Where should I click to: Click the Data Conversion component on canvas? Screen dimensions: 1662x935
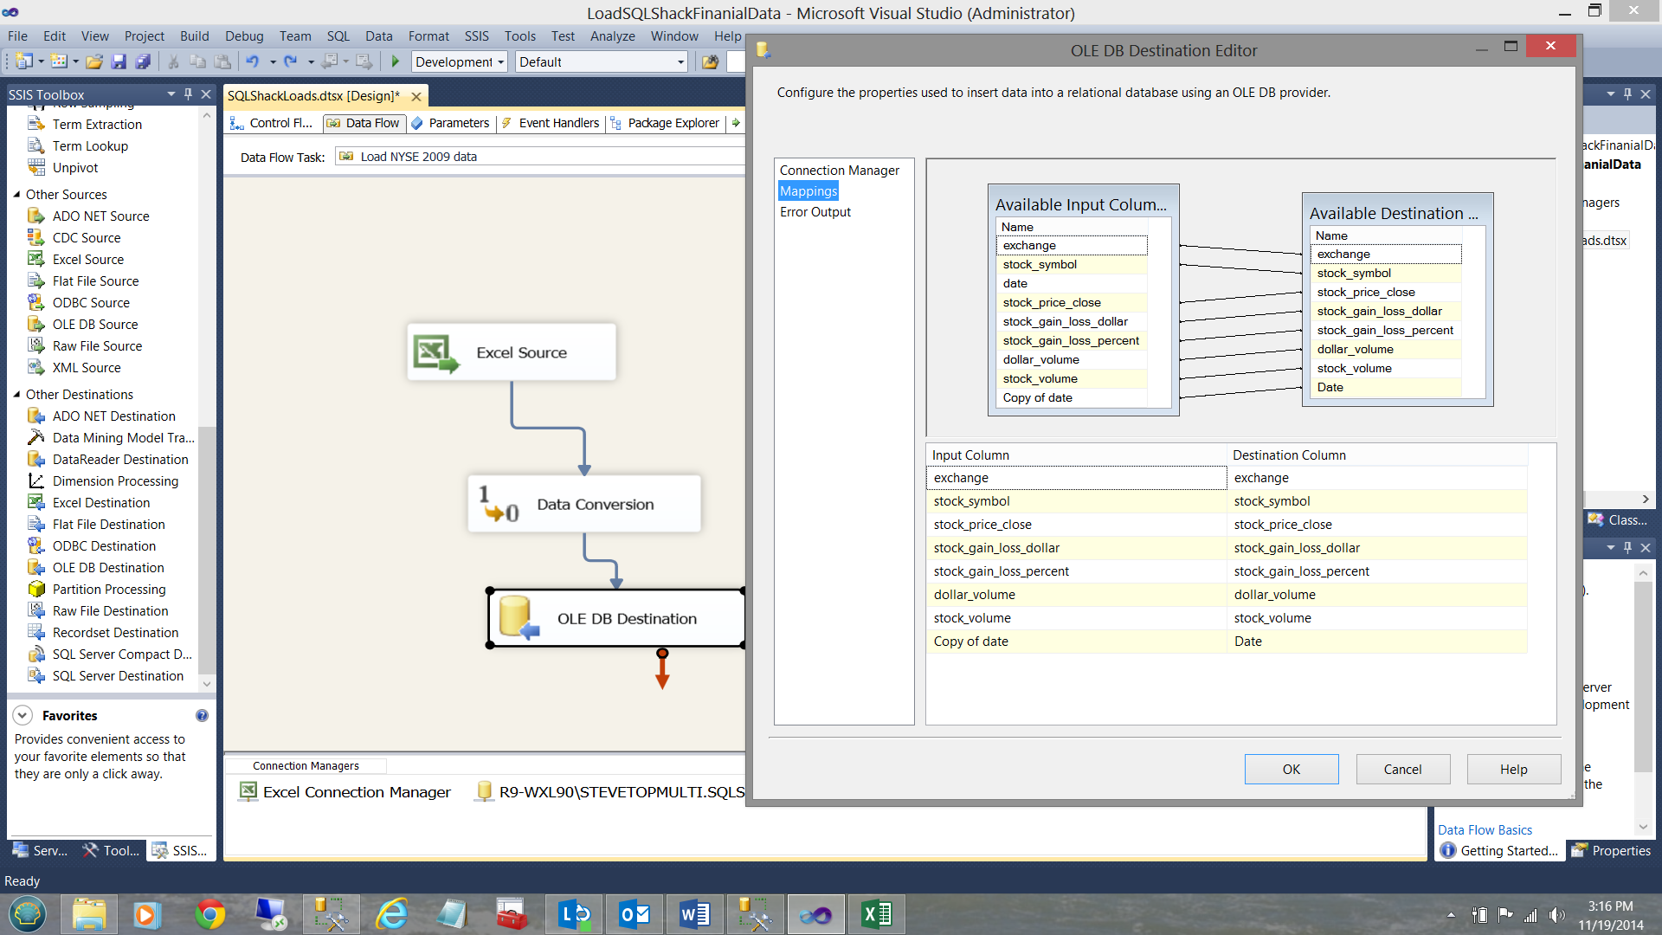point(584,505)
